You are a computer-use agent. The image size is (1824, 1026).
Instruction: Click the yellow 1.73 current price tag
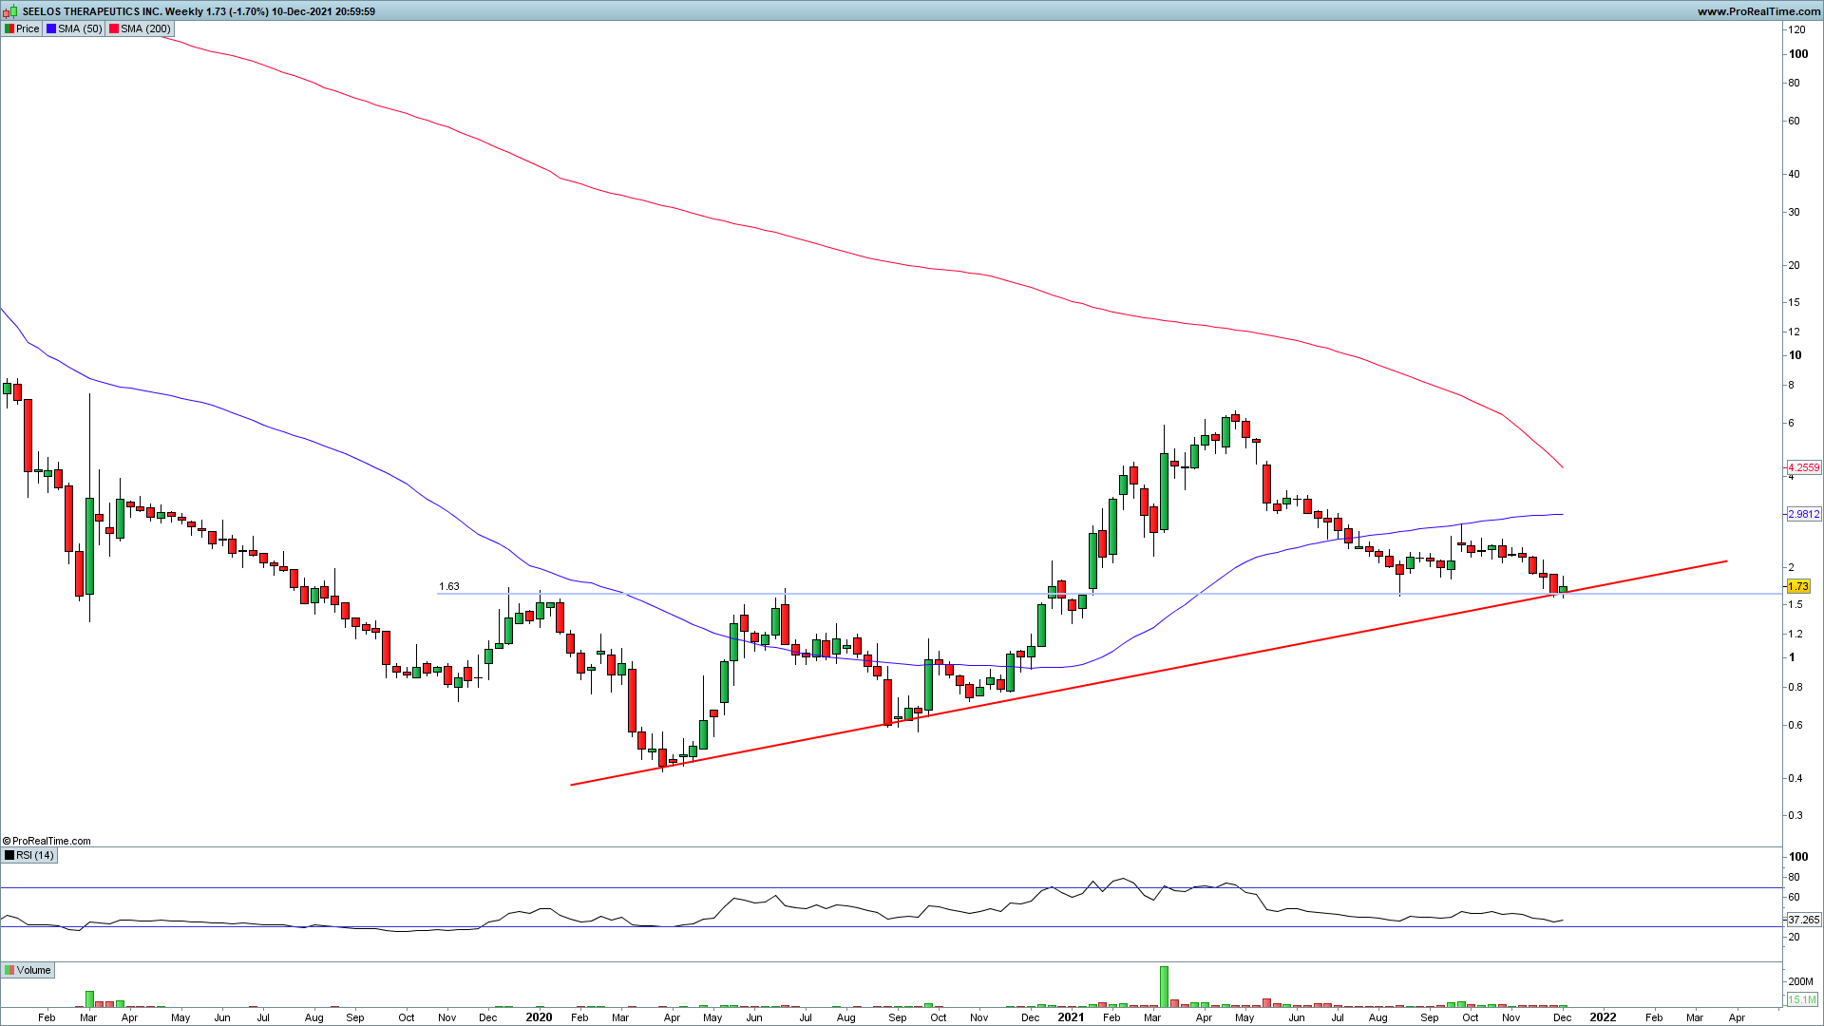1797,587
